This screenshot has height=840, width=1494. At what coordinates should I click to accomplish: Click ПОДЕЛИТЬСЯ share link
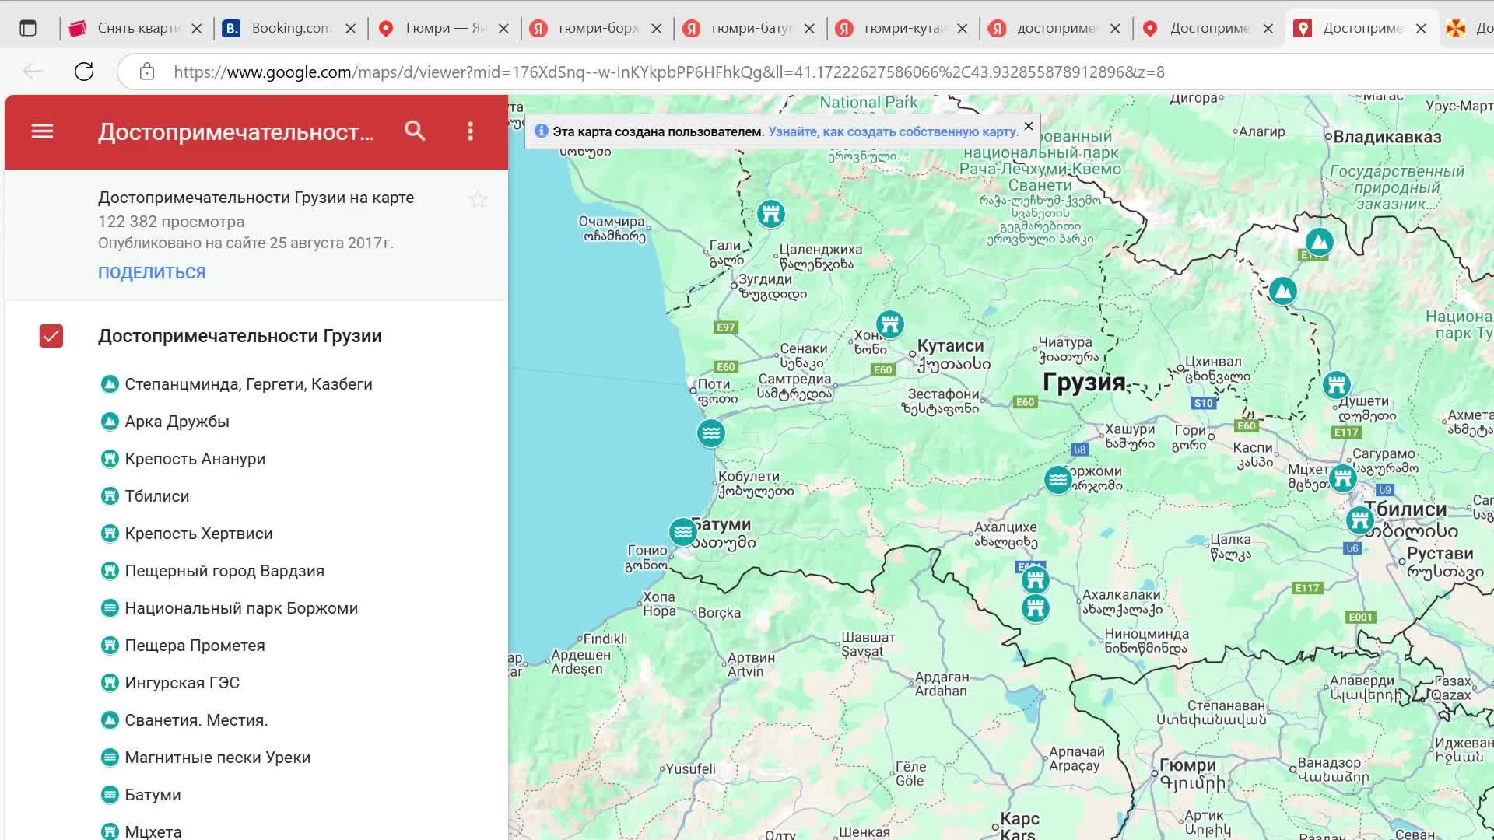(152, 273)
